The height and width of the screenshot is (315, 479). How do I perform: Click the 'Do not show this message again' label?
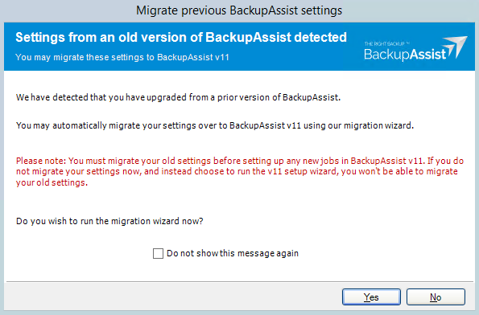233,253
